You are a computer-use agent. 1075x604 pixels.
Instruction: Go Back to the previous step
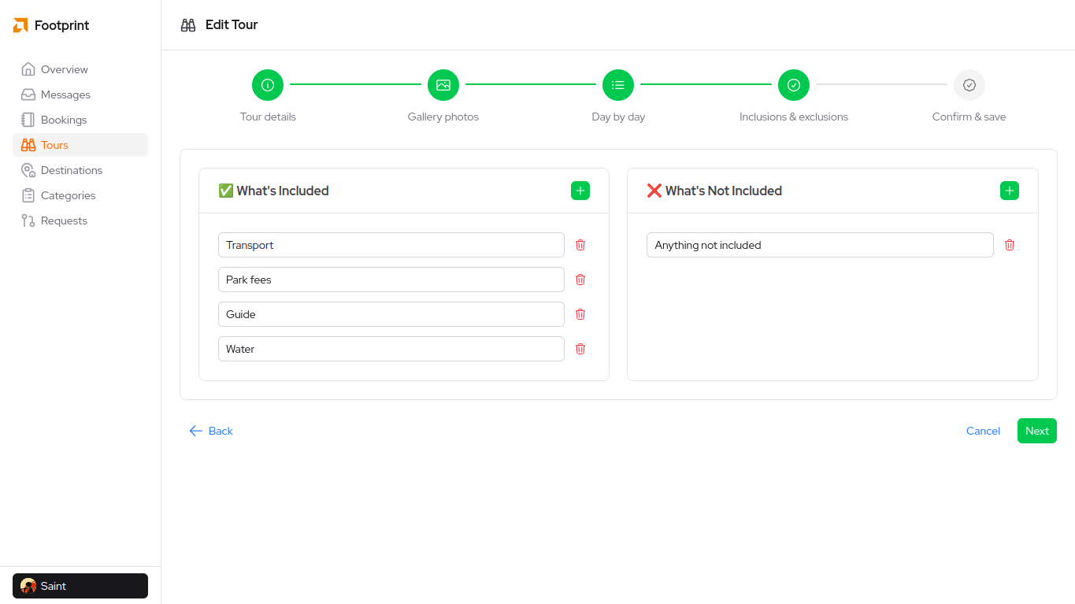(211, 431)
